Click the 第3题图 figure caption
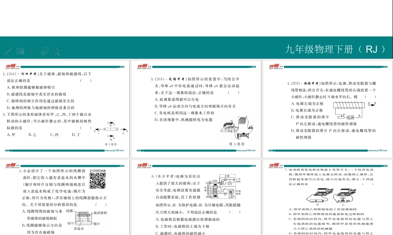The height and width of the screenshot is (235, 393). pyautogui.click(x=238, y=143)
